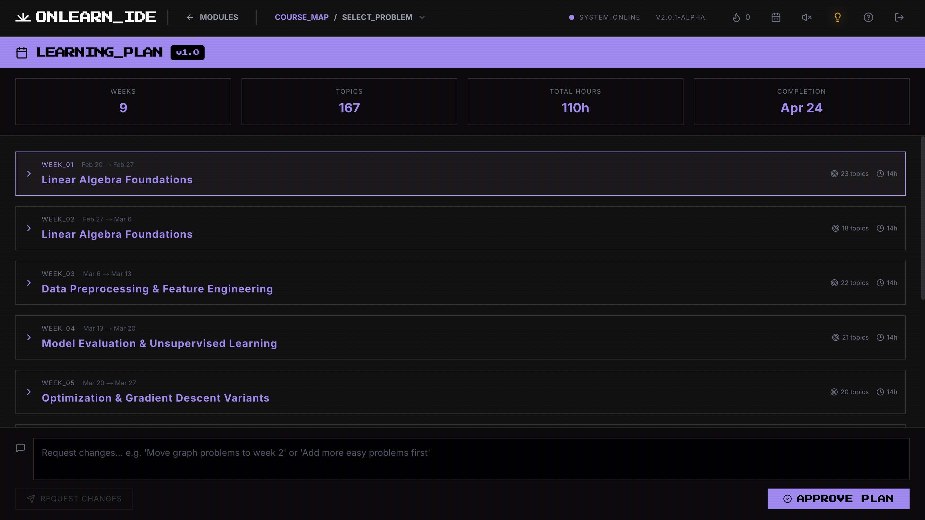Open the calendar icon in header
This screenshot has height=520, width=925.
click(776, 17)
